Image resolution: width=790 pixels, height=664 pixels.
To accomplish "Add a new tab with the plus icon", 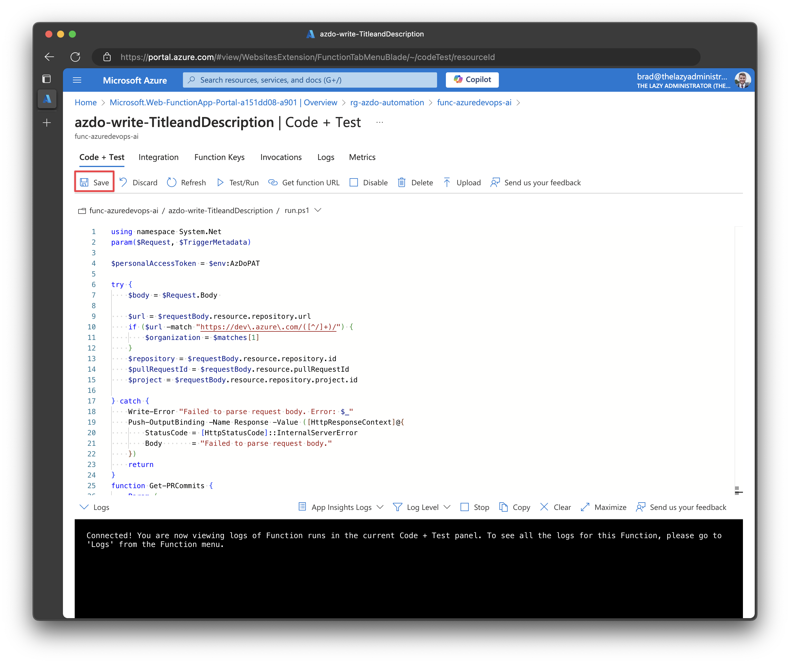I will (x=47, y=123).
